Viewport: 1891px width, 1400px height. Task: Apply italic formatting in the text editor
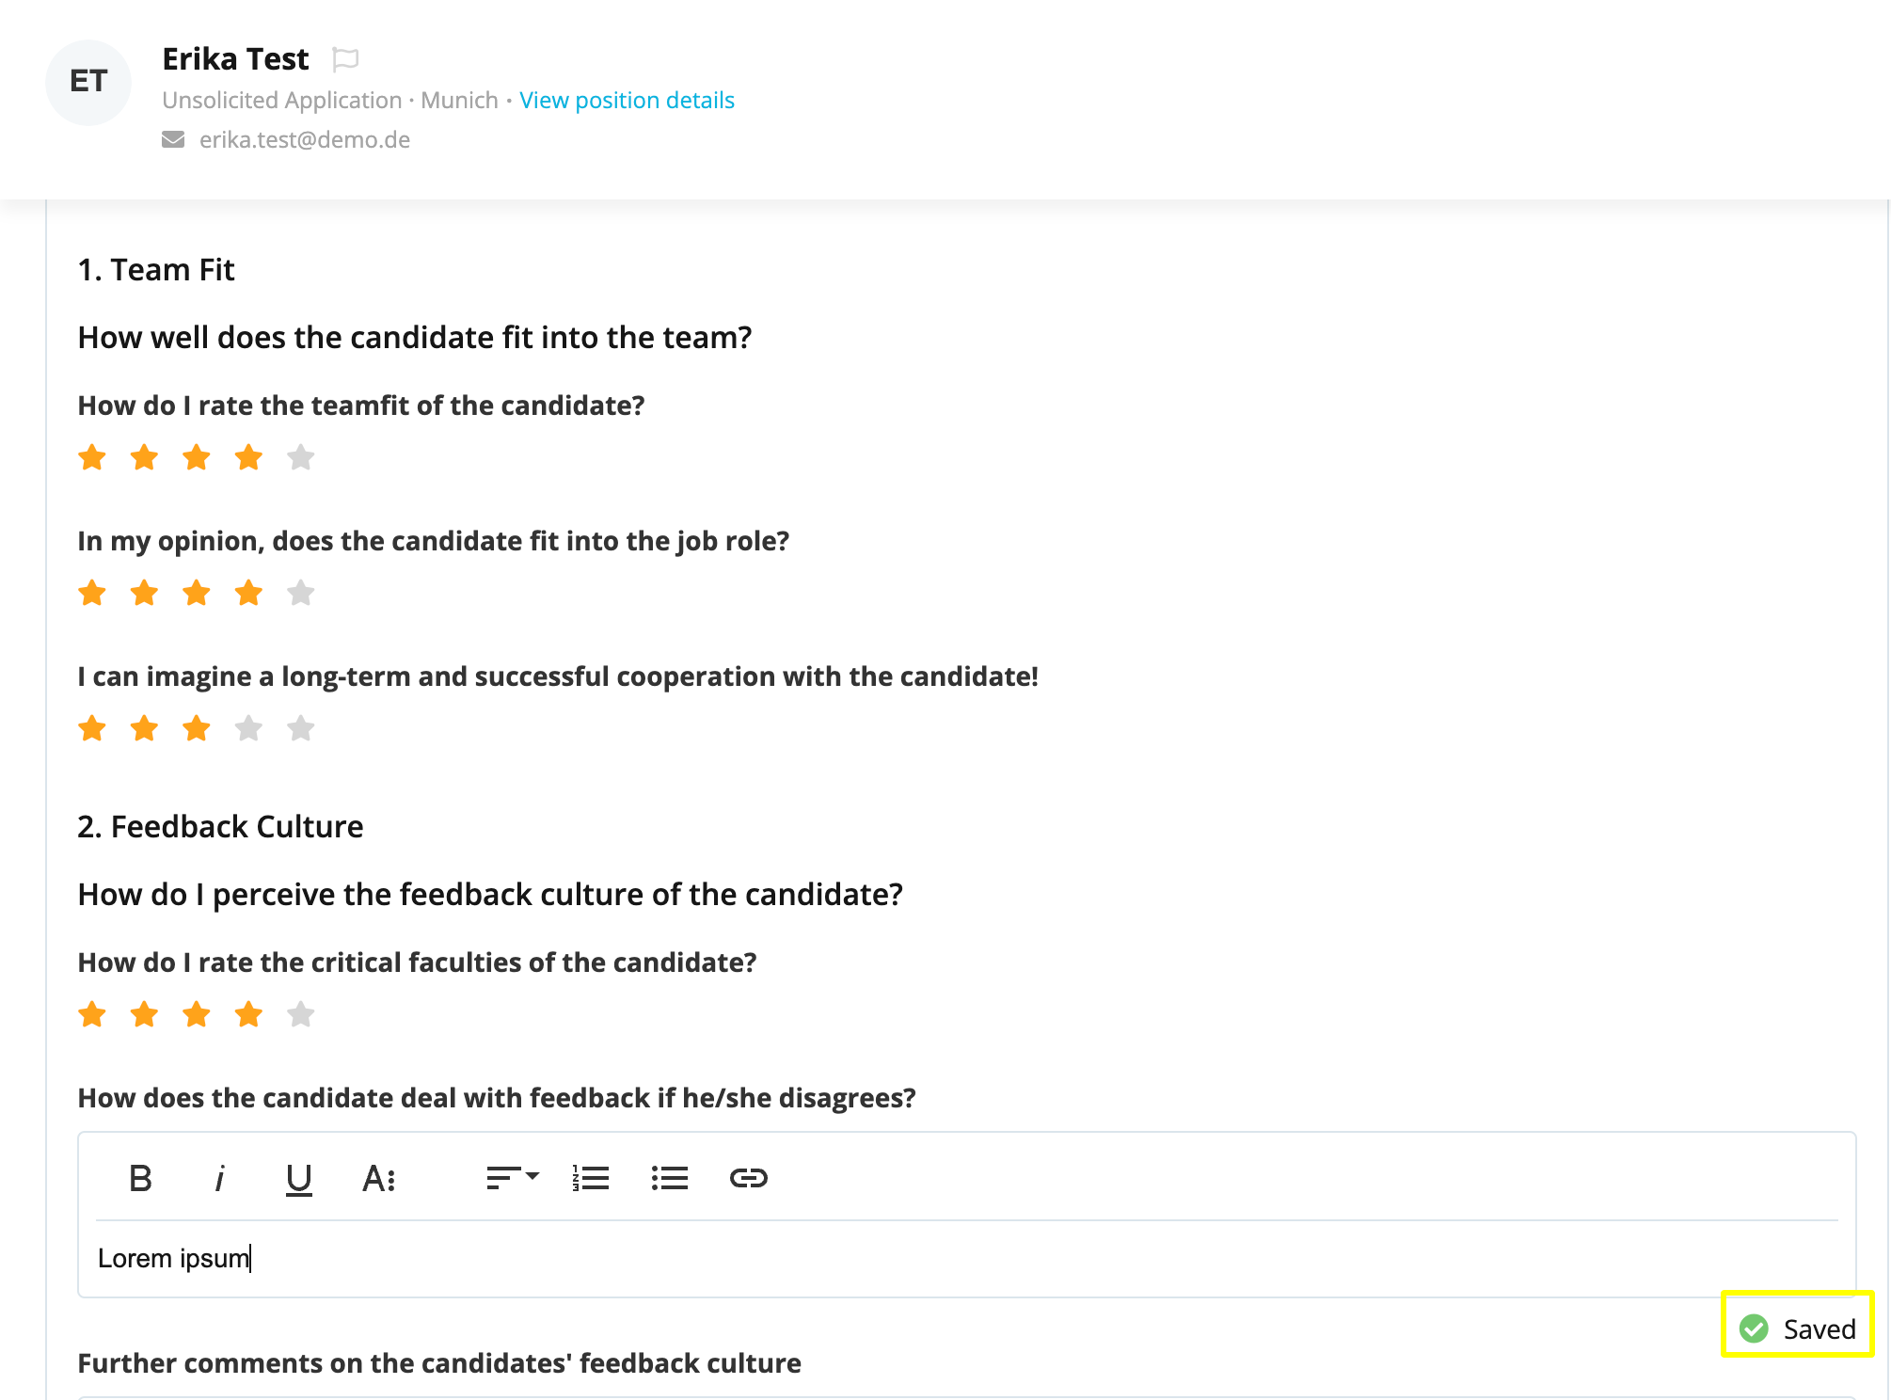point(219,1178)
